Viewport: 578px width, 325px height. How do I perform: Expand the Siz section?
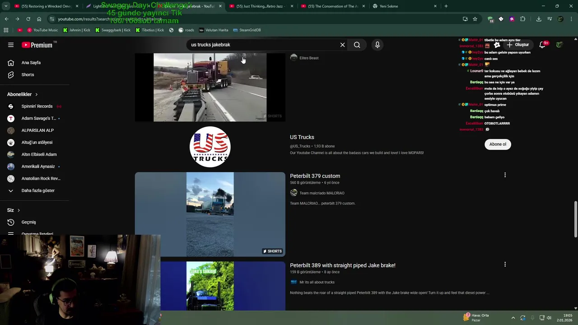point(14,210)
